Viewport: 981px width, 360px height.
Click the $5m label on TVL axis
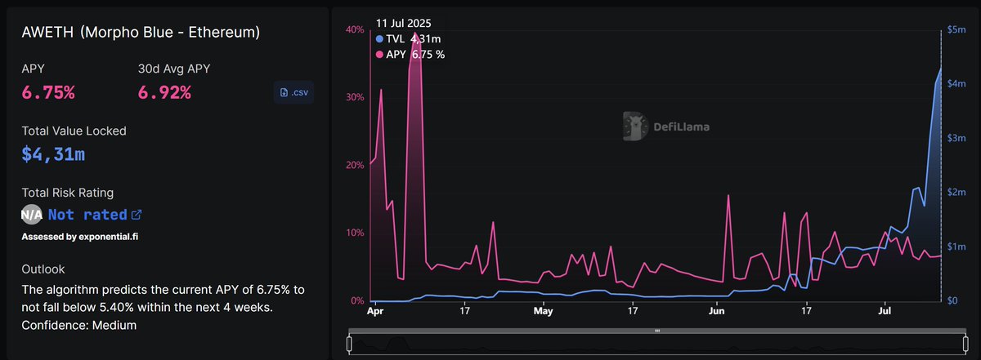point(956,29)
